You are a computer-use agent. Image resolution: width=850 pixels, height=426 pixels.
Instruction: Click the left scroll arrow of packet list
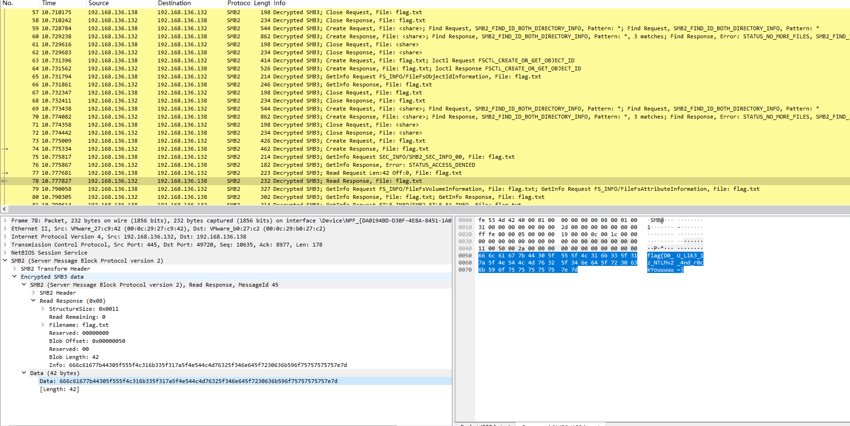tap(4, 209)
